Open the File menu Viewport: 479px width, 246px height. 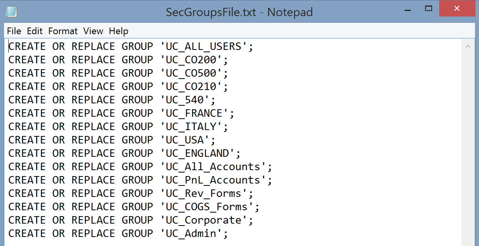14,31
